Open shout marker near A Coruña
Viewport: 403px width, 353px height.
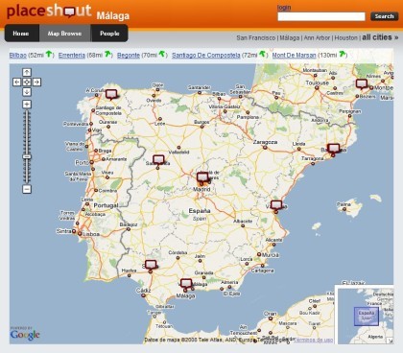click(x=111, y=94)
